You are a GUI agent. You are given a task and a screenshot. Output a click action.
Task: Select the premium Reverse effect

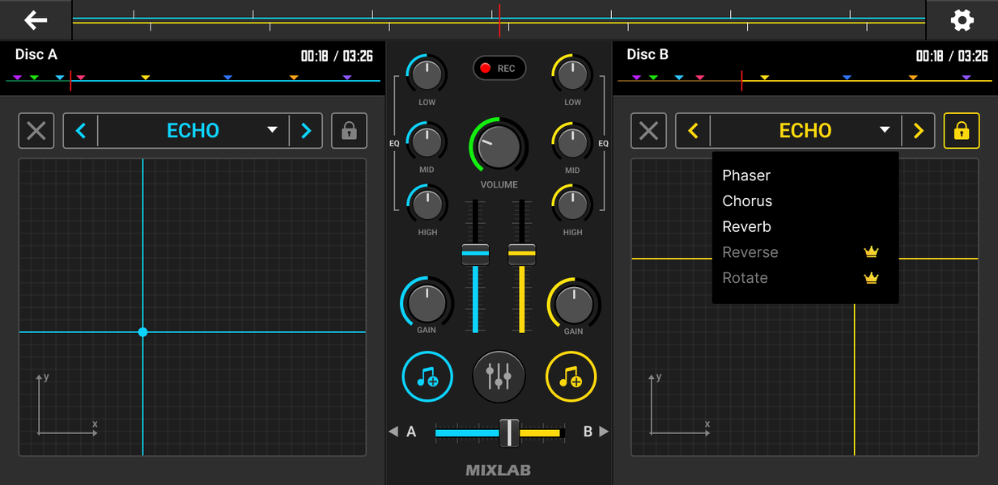(x=750, y=252)
